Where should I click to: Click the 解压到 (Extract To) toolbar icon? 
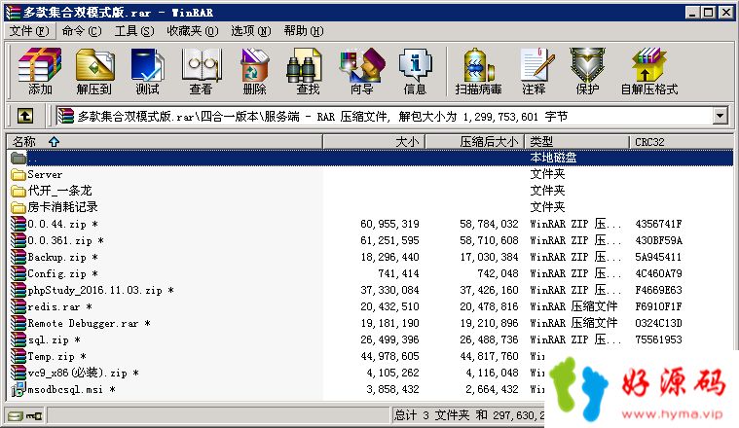click(94, 71)
